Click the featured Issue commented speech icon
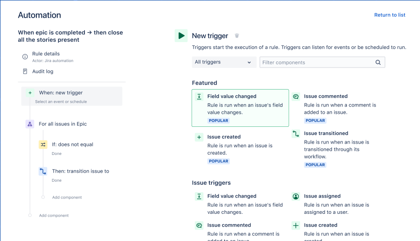420x241 pixels. pos(296,96)
